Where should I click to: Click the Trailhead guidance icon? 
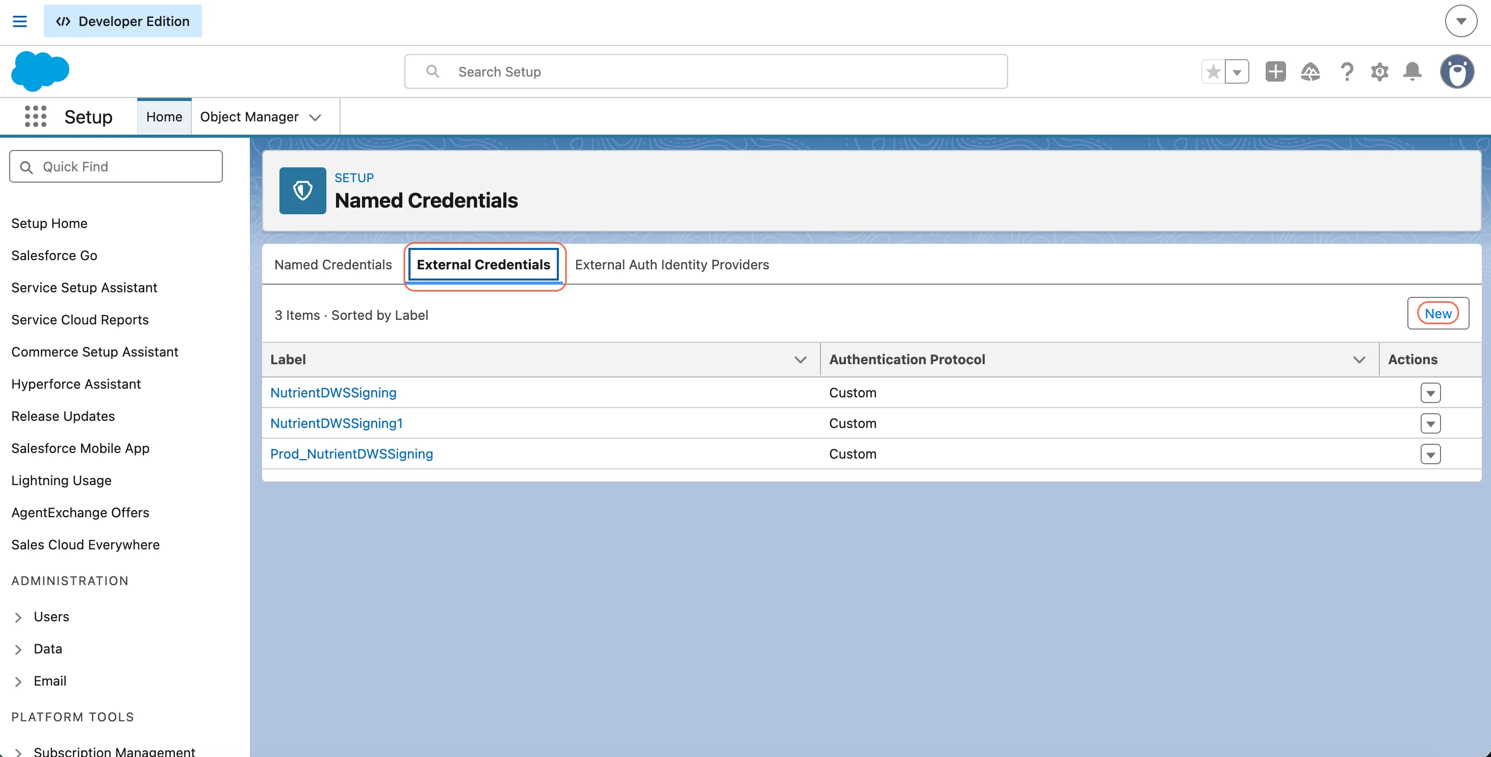click(1310, 72)
